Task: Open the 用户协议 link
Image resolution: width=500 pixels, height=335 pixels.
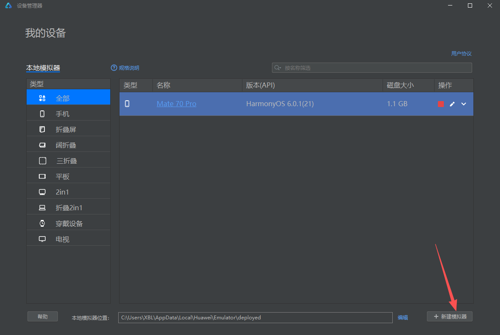Action: [461, 53]
